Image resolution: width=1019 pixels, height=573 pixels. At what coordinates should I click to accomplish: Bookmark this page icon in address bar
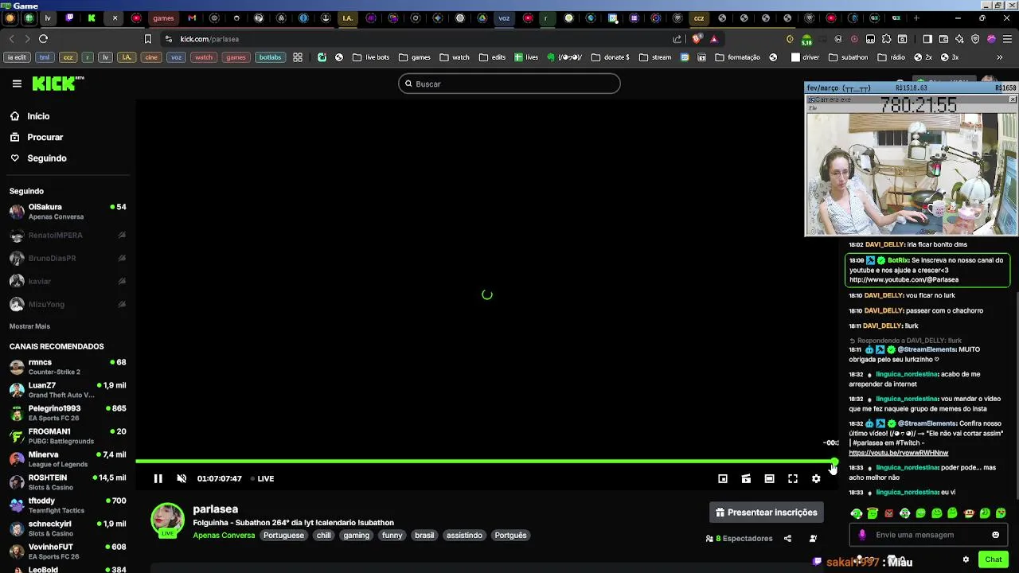pyautogui.click(x=148, y=38)
